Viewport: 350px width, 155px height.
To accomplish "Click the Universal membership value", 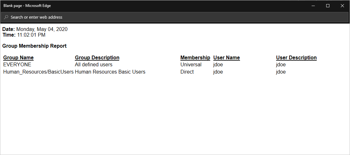I will [191, 64].
